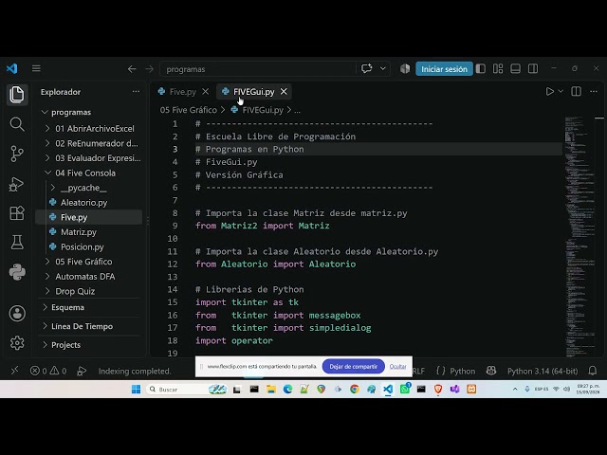
Task: Open the Run and Debug view
Action: pyautogui.click(x=17, y=184)
